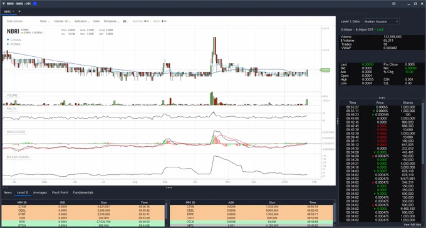Click the NBRI ticker symbol on chart
The height and width of the screenshot is (228, 426).
click(x=13, y=31)
